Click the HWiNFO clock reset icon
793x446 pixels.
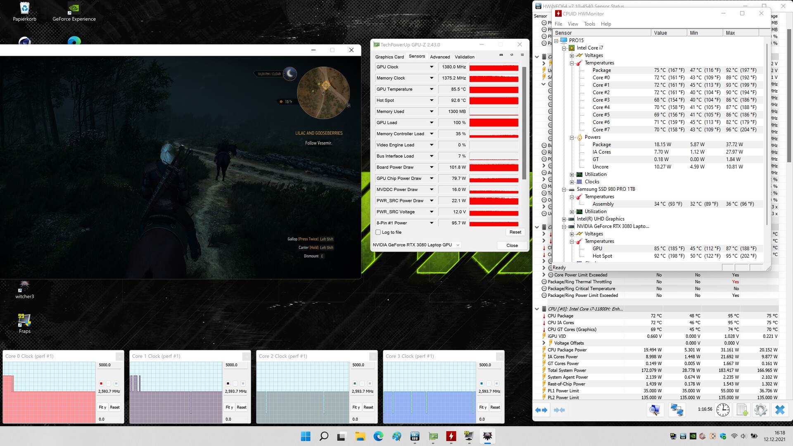[x=723, y=410]
